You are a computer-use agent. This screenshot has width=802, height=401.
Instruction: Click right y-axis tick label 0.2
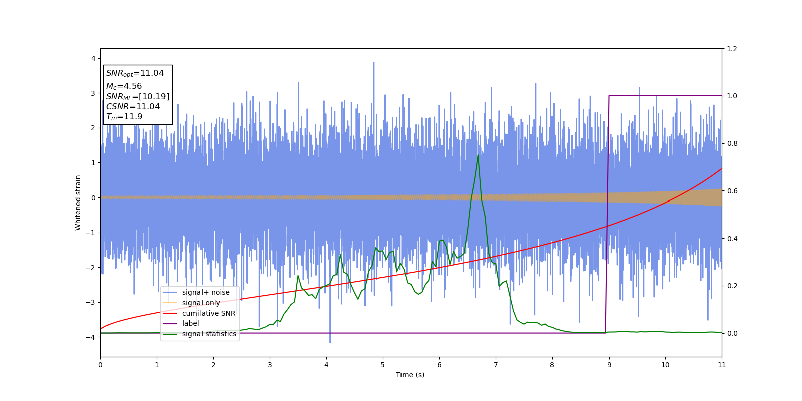click(x=732, y=286)
